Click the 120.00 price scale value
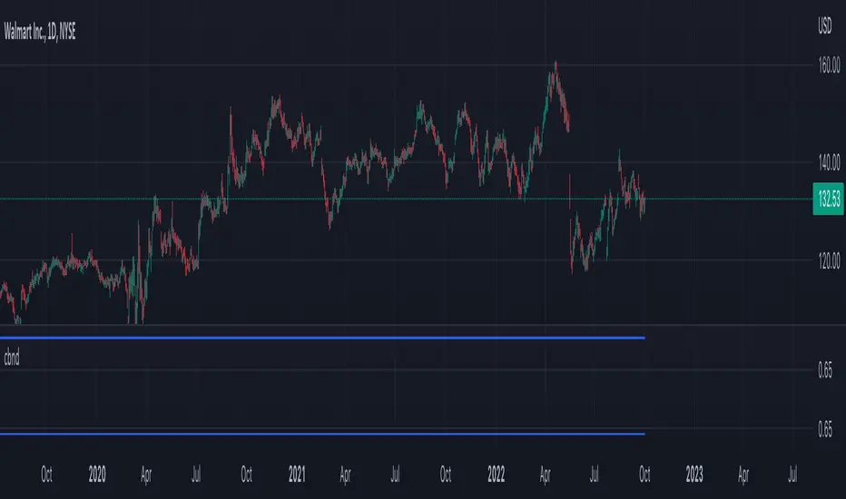 [829, 261]
